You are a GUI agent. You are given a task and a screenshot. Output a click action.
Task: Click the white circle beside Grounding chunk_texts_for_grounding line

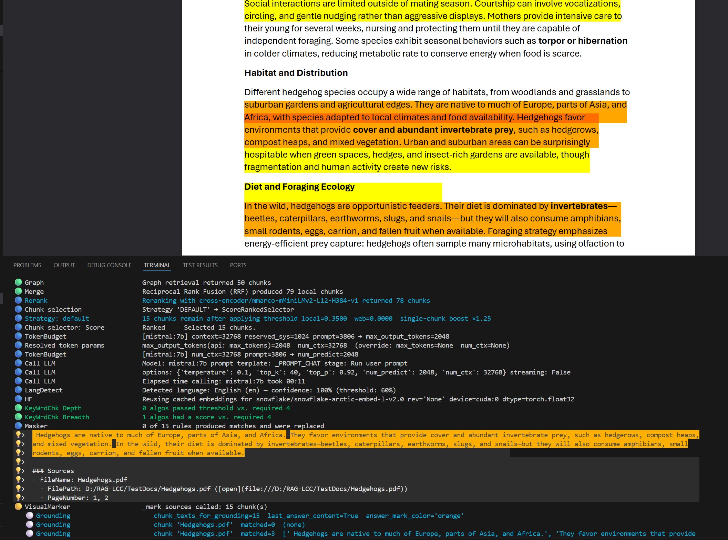coord(30,515)
